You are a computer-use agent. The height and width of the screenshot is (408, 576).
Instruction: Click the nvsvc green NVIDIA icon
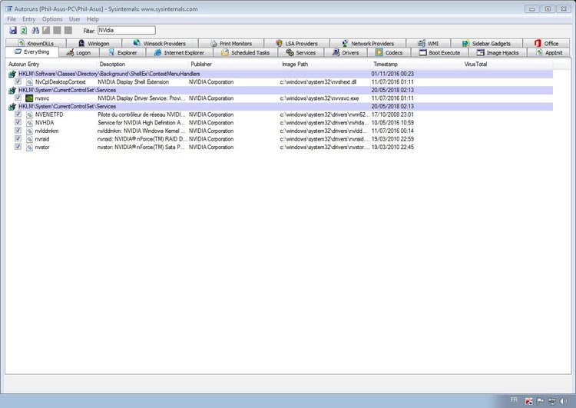[x=29, y=98]
